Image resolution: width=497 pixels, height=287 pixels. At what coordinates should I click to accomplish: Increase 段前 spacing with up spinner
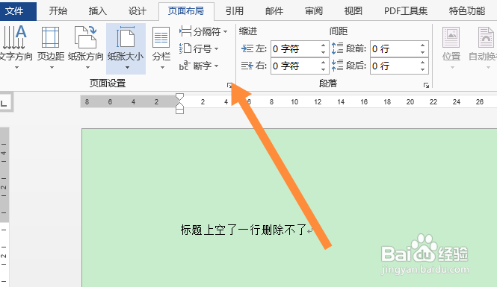point(423,45)
